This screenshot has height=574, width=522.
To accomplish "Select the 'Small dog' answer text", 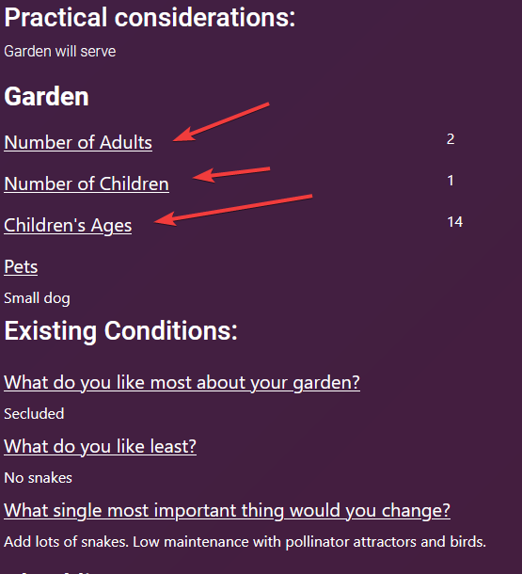I will tap(37, 298).
